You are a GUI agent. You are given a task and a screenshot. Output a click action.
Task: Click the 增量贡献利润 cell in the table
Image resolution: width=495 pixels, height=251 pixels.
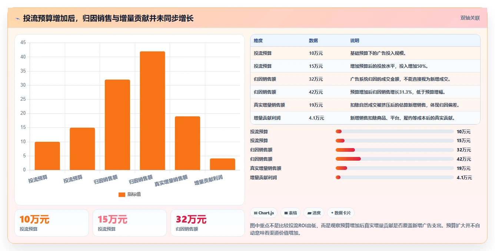pos(267,118)
